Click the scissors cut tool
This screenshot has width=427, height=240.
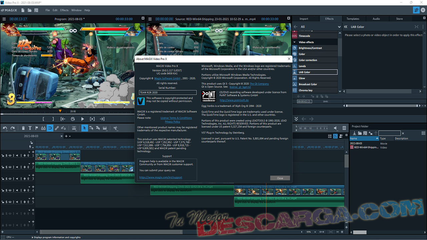pyautogui.click(x=115, y=128)
